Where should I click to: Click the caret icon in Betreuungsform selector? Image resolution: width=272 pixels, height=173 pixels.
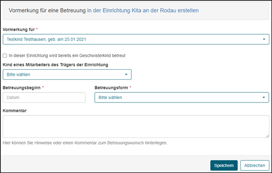click(x=264, y=98)
